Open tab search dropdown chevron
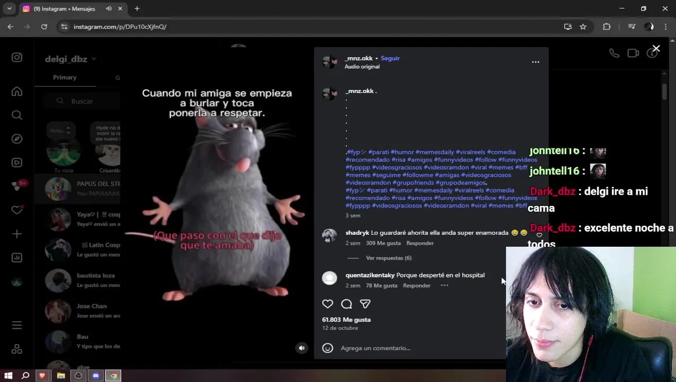The width and height of the screenshot is (676, 382). click(9, 8)
